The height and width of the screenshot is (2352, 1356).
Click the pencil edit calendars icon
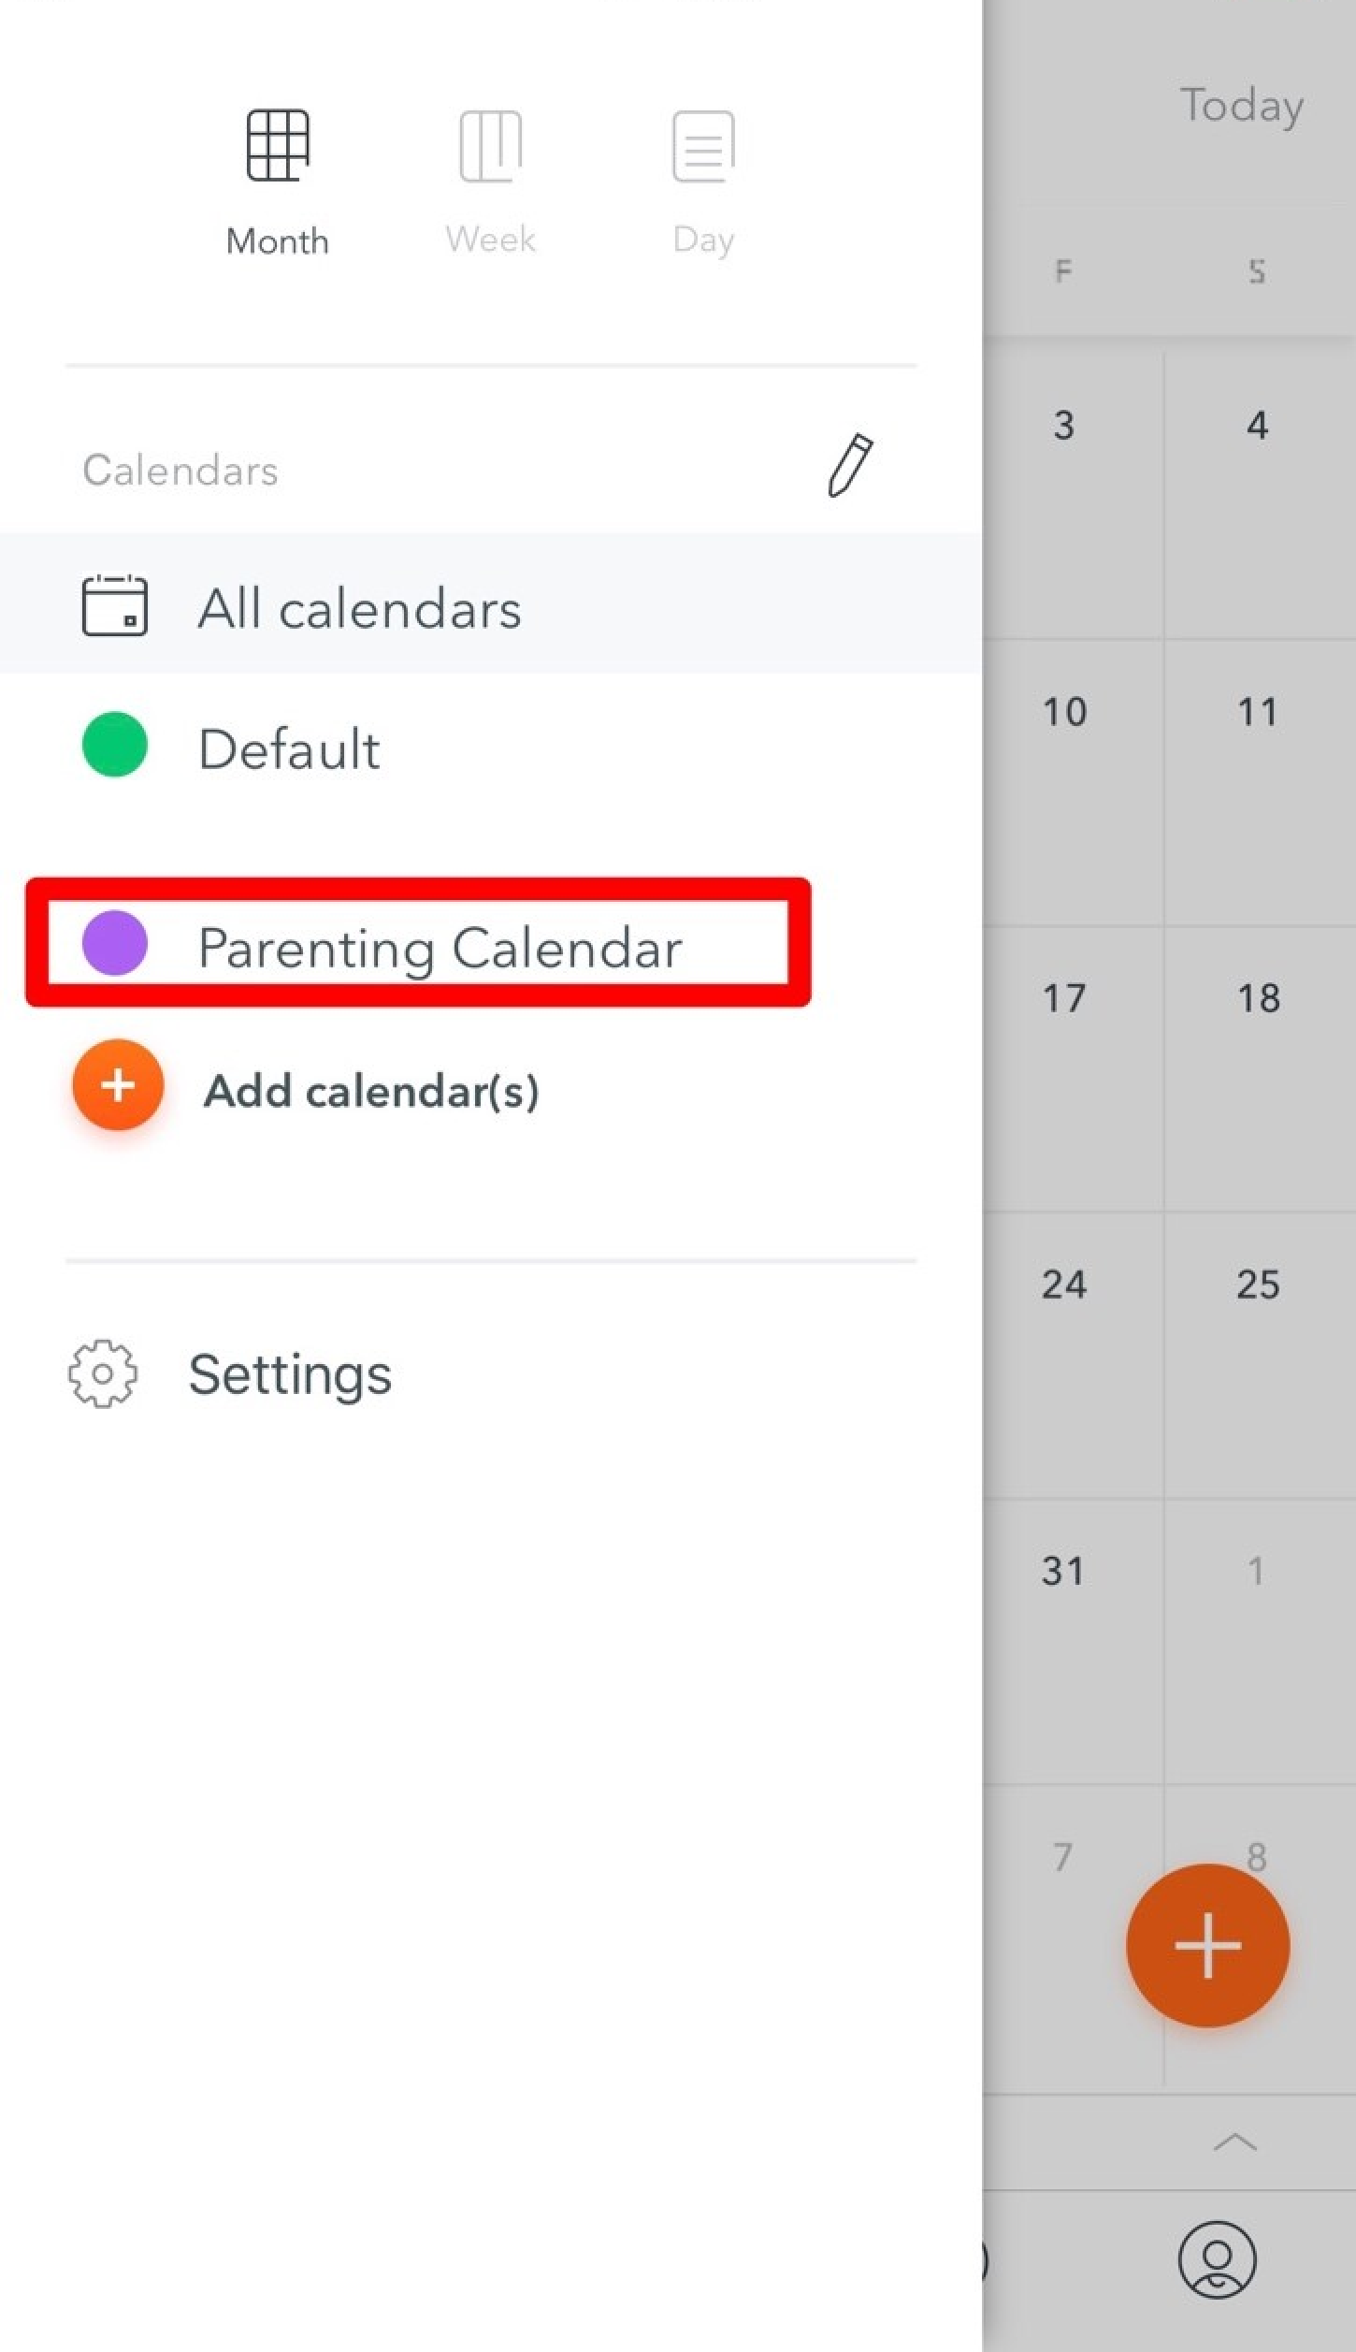(850, 465)
